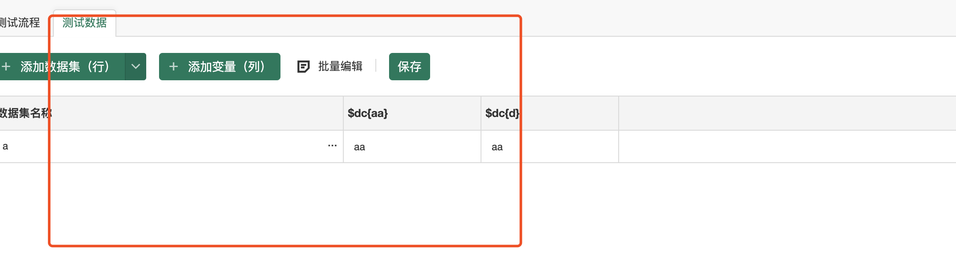Open 批量编辑 text link
This screenshot has width=956, height=263.
pyautogui.click(x=340, y=67)
